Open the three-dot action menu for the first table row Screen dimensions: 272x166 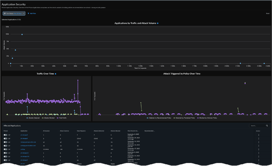pyautogui.click(x=259, y=135)
